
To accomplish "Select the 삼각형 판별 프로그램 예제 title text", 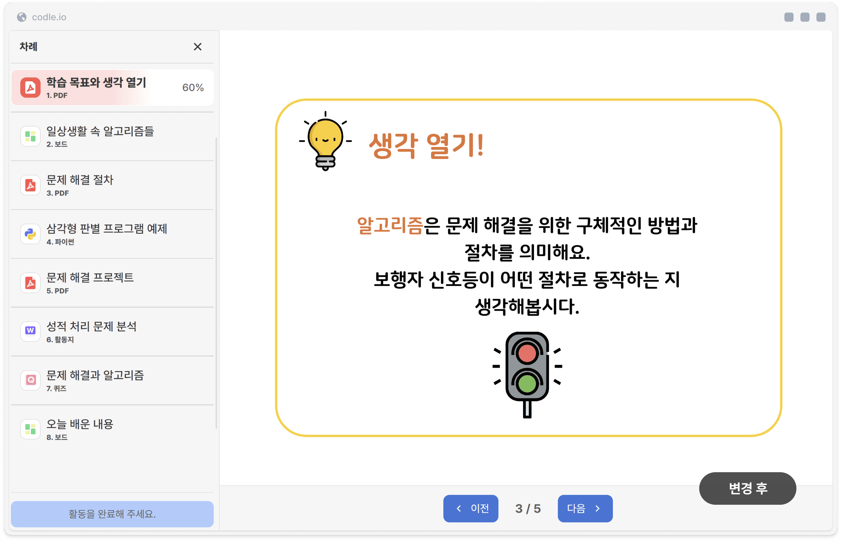I will point(107,229).
